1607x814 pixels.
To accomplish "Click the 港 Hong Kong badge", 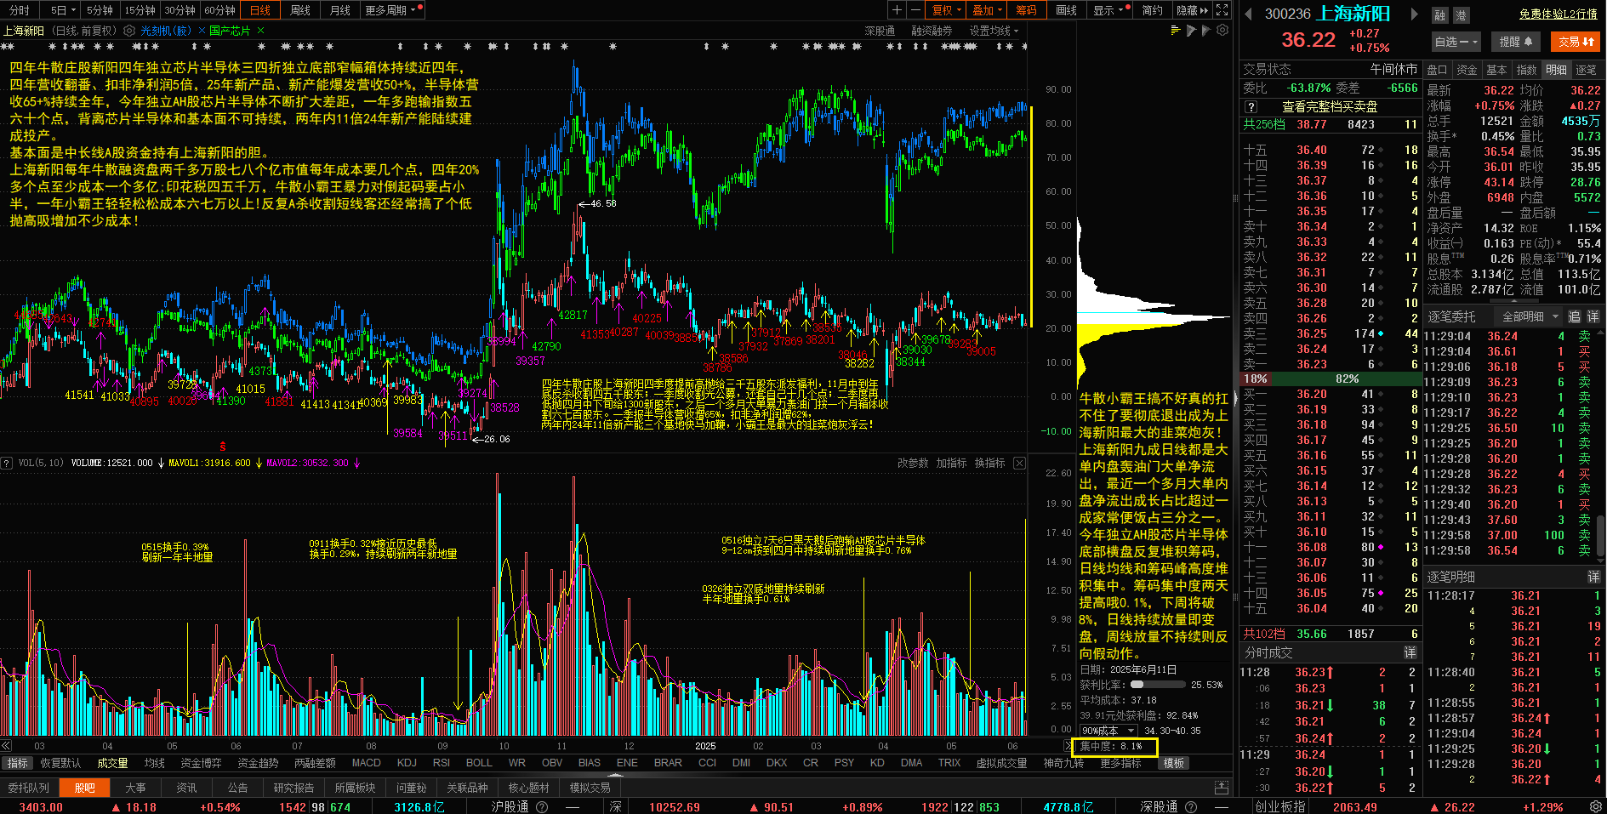I will point(1460,15).
